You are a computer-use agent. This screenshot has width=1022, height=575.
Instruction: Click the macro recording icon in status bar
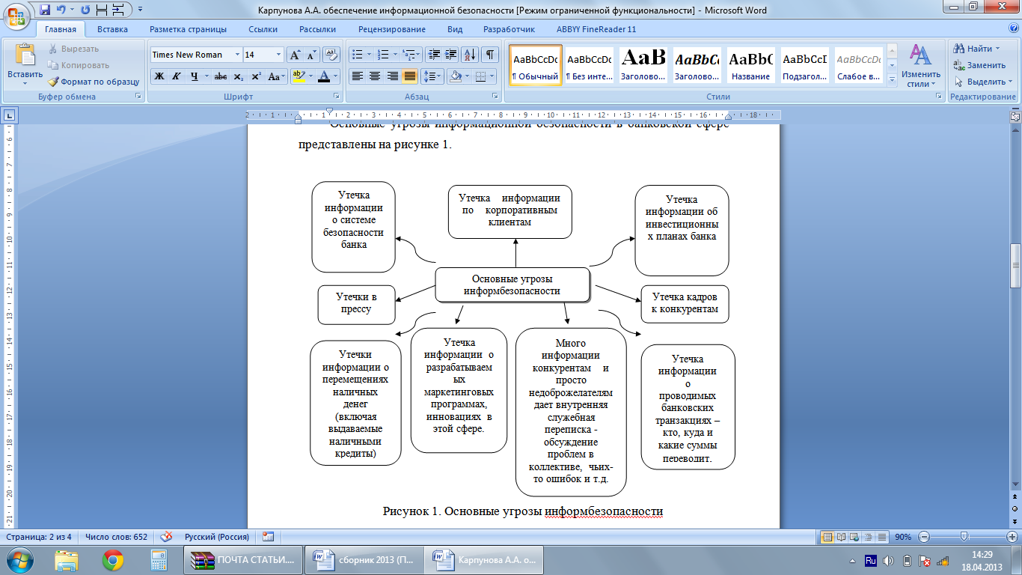[268, 537]
